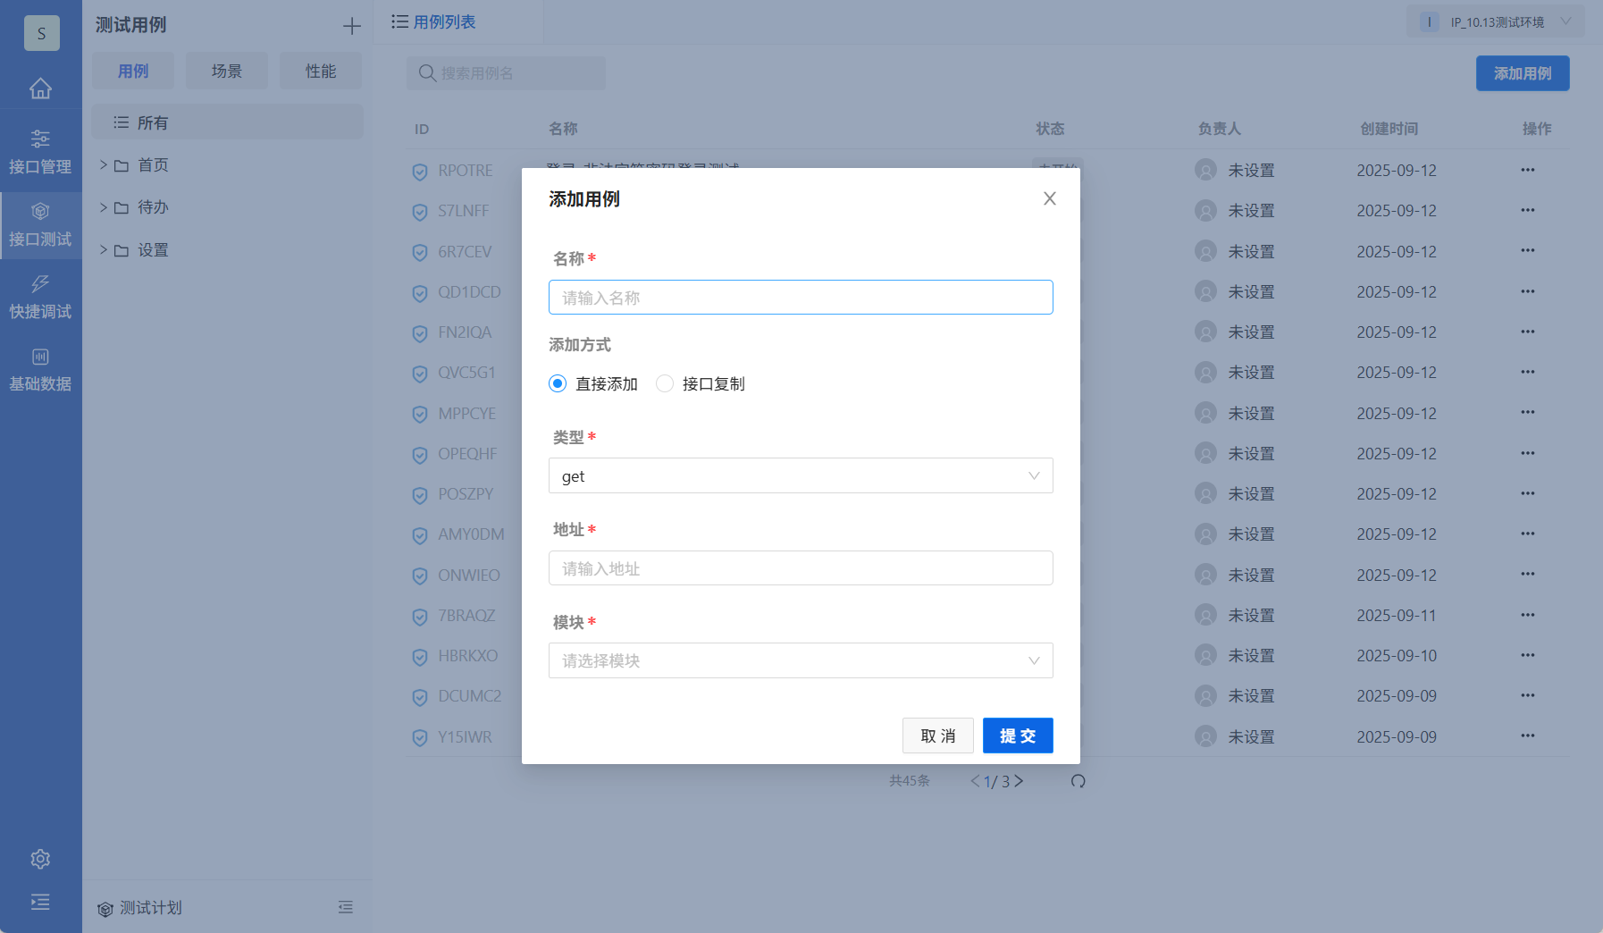Click the plus icon beside 测试用例
Screen dimensions: 1603x933
pyautogui.click(x=352, y=26)
